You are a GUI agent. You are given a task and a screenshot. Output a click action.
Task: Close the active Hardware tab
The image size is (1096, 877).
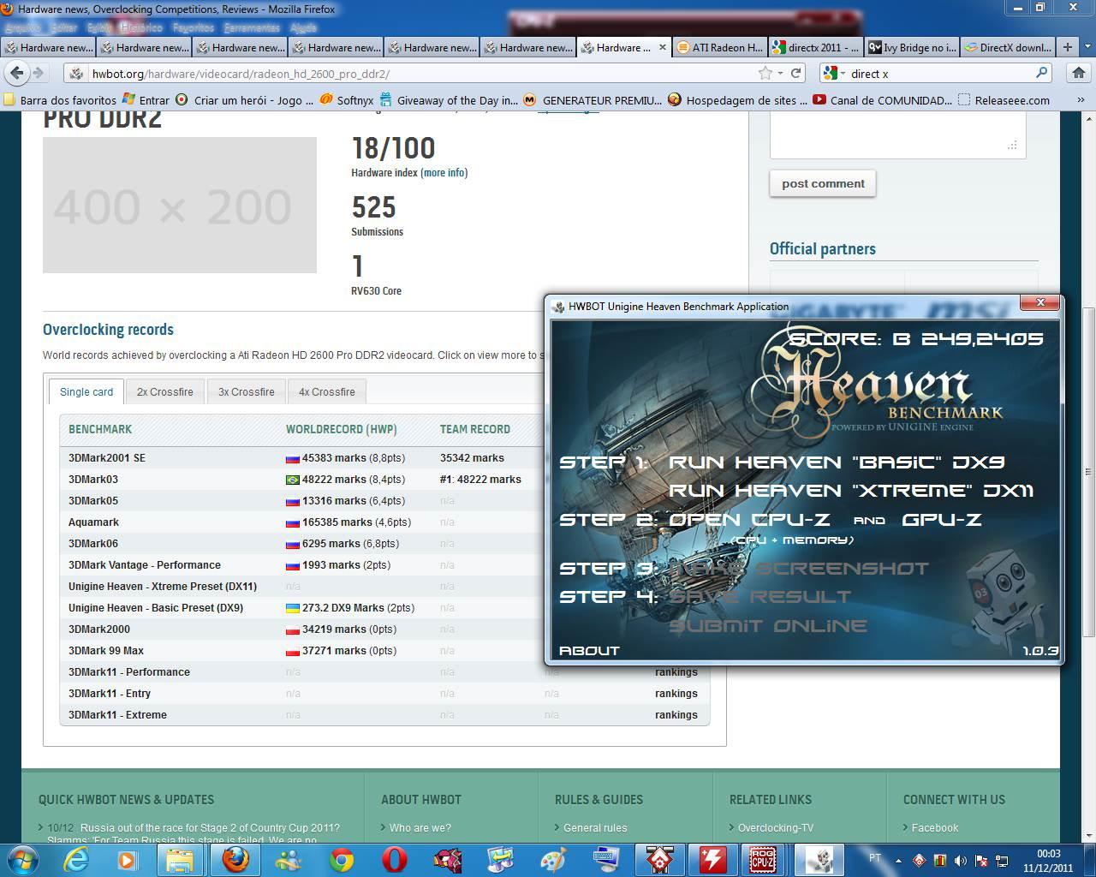coord(662,48)
